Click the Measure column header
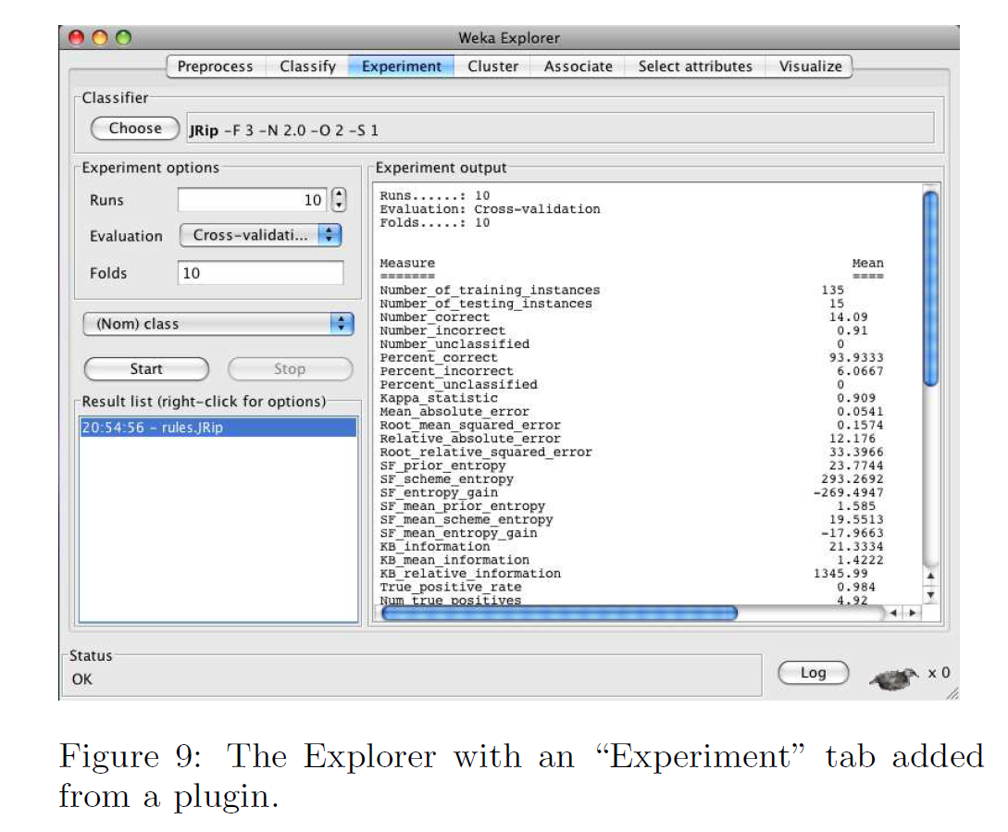This screenshot has height=832, width=1008. point(407,263)
